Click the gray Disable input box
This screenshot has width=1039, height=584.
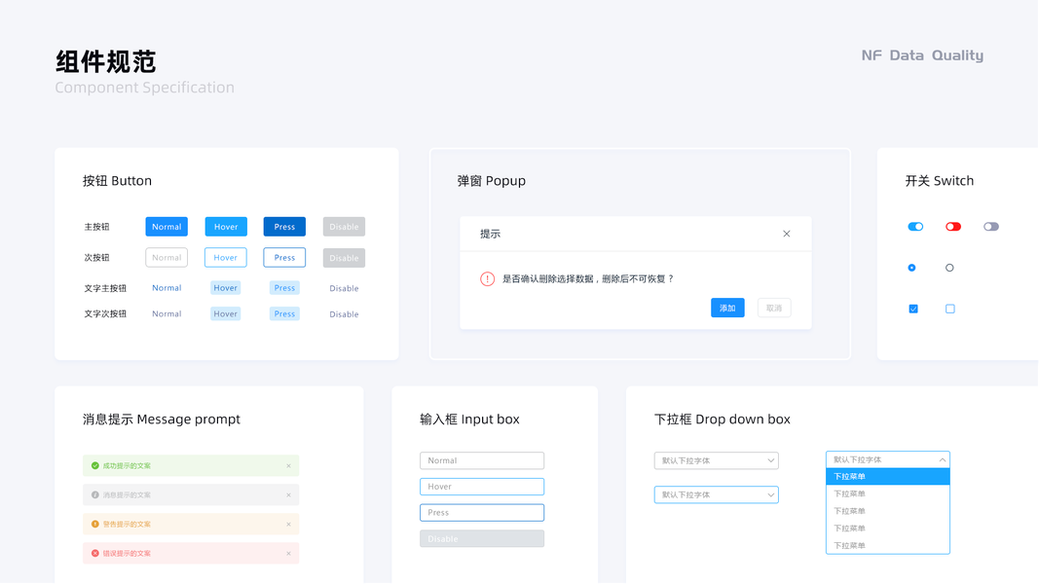tap(482, 538)
